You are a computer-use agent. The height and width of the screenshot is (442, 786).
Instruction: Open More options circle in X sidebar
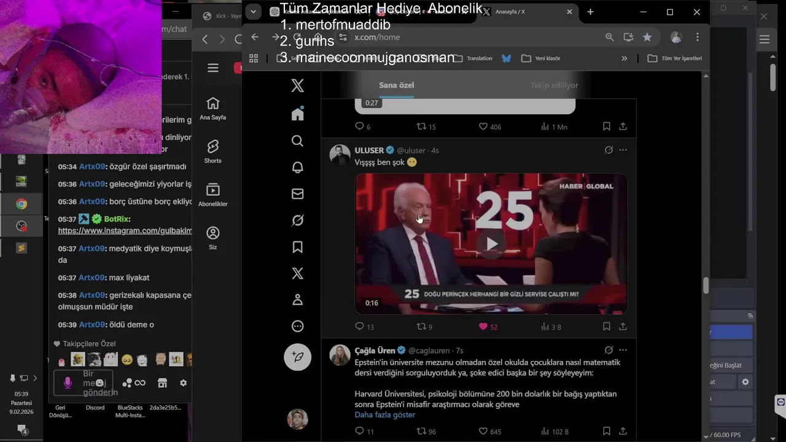(298, 326)
